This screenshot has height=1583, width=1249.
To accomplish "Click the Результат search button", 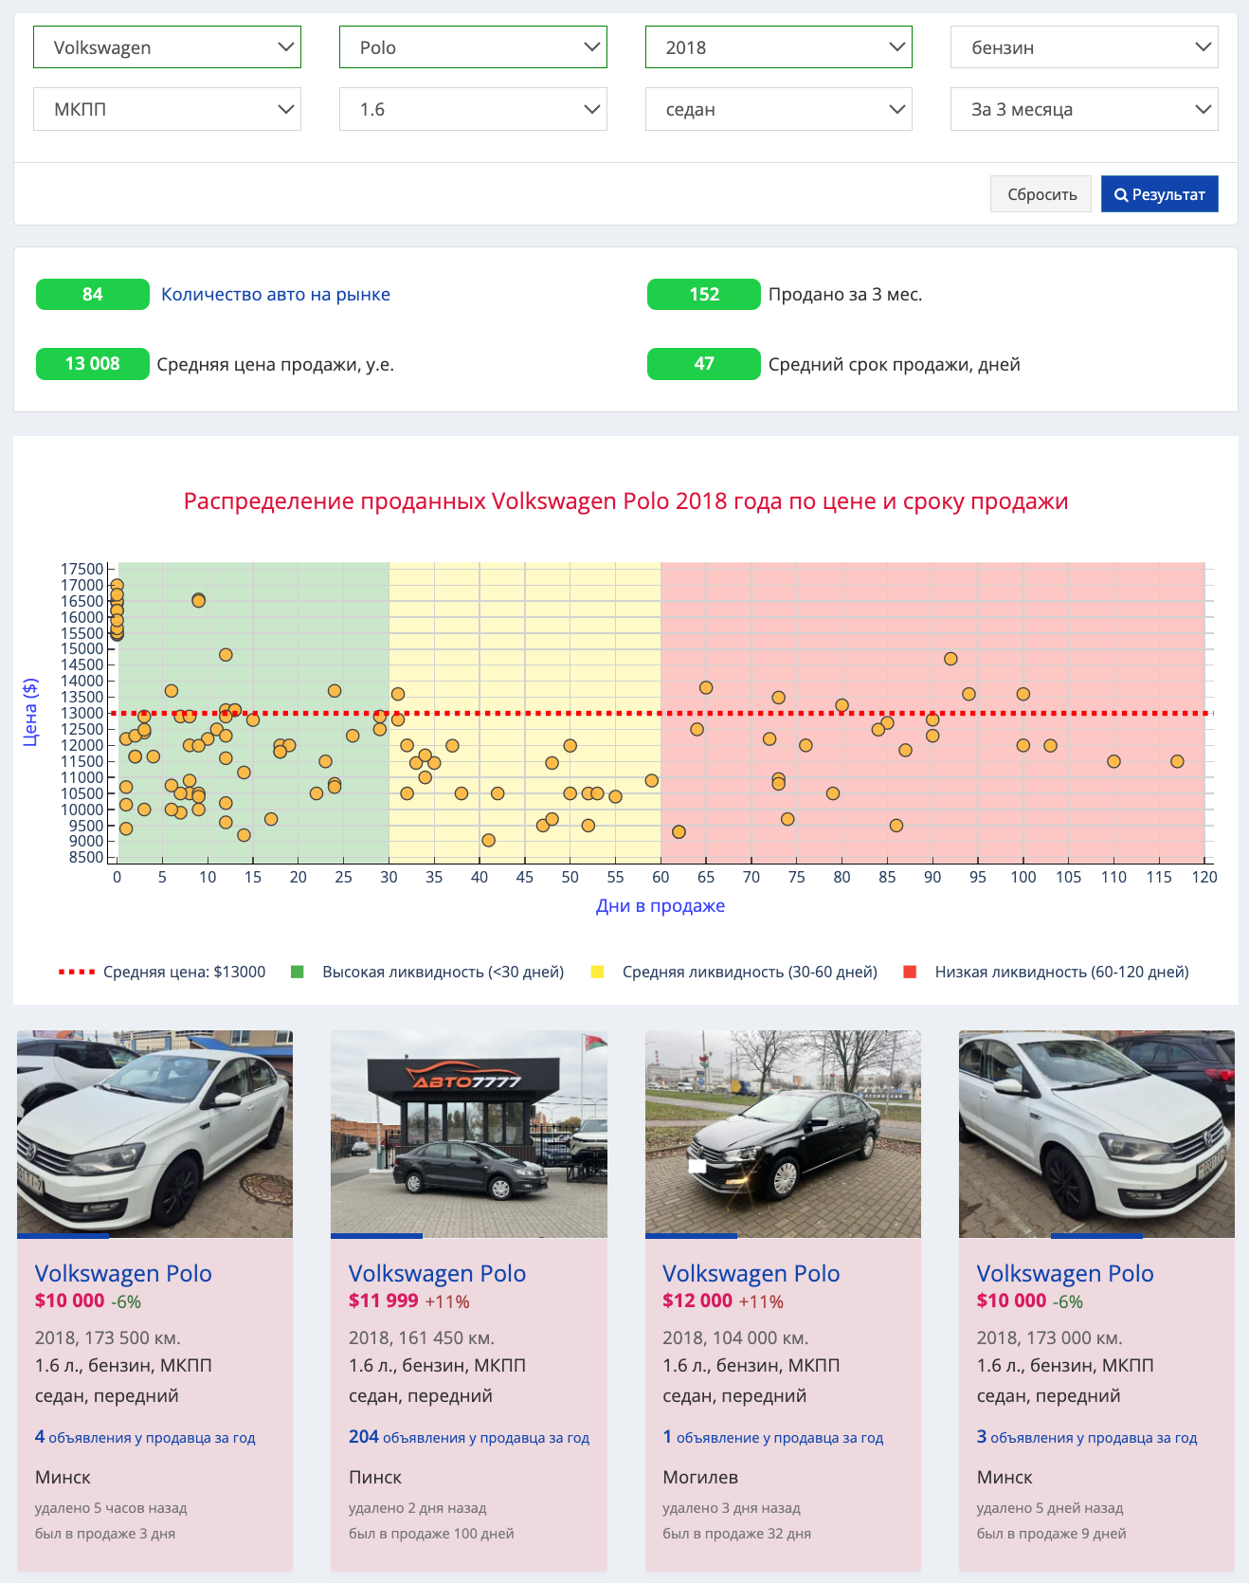I will pyautogui.click(x=1160, y=194).
